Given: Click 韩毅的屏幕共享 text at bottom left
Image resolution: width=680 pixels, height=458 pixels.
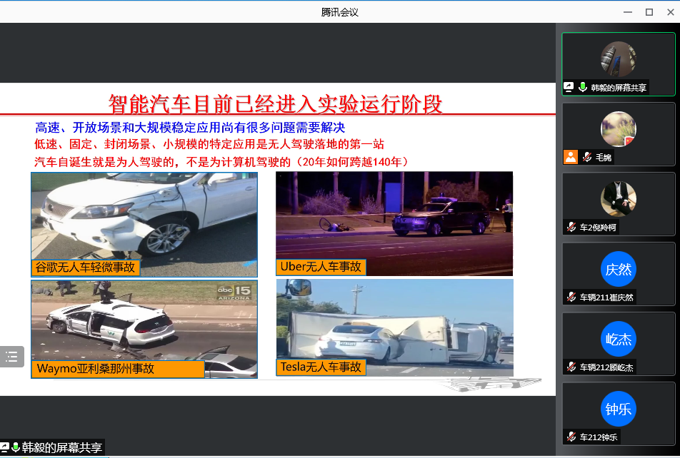Looking at the screenshot, I should (x=62, y=447).
